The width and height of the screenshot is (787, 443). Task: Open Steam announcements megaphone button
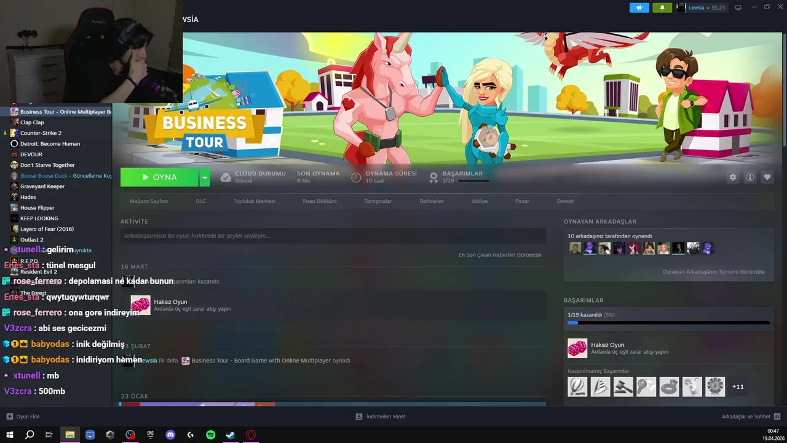pos(639,7)
